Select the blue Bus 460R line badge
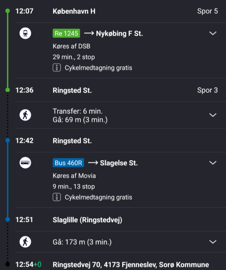This screenshot has width=226, height=270. [68, 163]
